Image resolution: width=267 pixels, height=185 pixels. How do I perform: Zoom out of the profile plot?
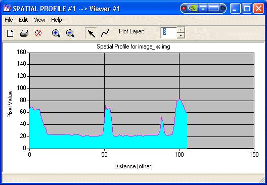pyautogui.click(x=70, y=33)
